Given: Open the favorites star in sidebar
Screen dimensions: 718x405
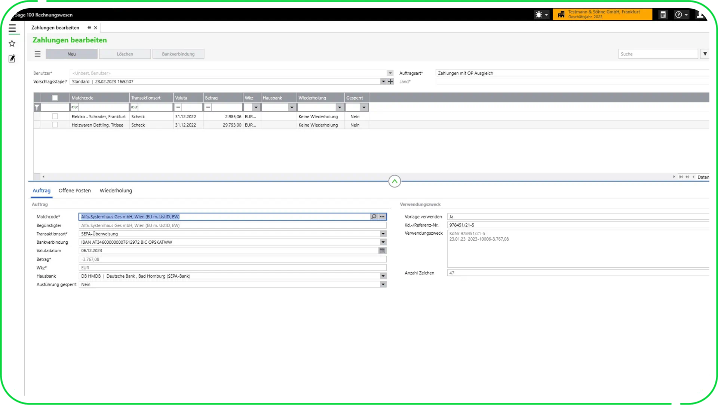Looking at the screenshot, I should 12,44.
